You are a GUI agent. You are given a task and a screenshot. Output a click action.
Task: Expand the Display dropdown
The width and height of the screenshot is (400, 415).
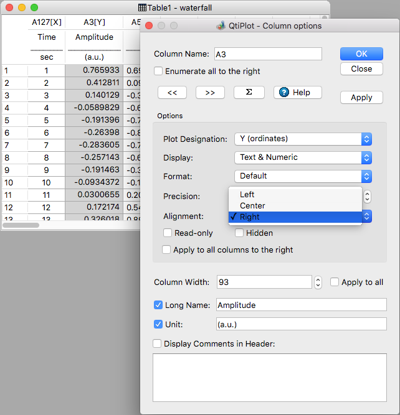coord(303,157)
